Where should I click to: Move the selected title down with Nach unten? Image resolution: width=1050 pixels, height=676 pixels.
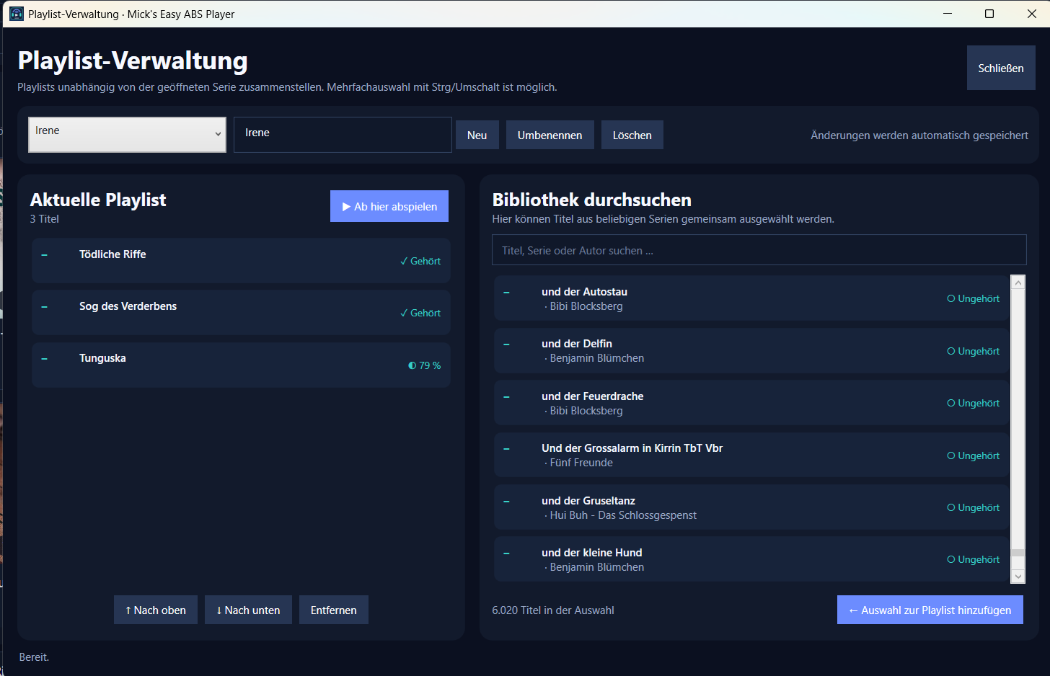tap(248, 610)
